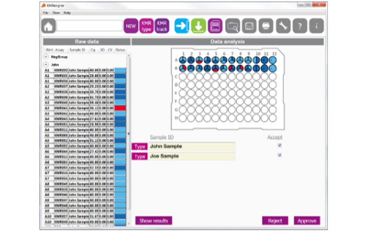Click the red status cell in the A3 row

coord(120,108)
